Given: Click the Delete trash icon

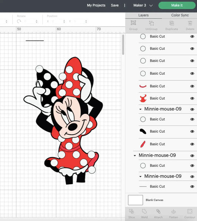Looking at the screenshot, I should [x=190, y=23].
